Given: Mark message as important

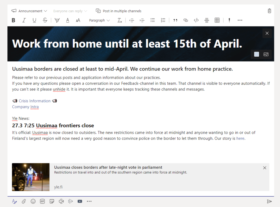Looking at the screenshot, I should click(229, 20).
